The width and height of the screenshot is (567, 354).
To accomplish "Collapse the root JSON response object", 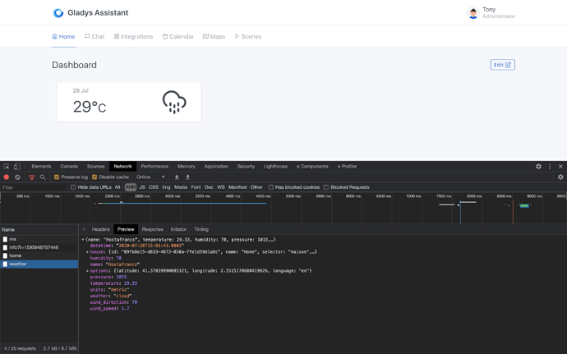I will (x=83, y=240).
